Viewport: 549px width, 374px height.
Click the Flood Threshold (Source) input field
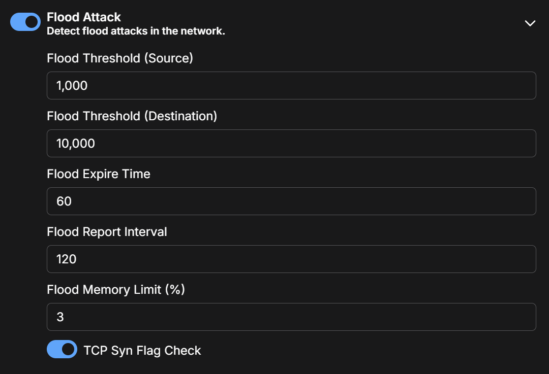(291, 85)
